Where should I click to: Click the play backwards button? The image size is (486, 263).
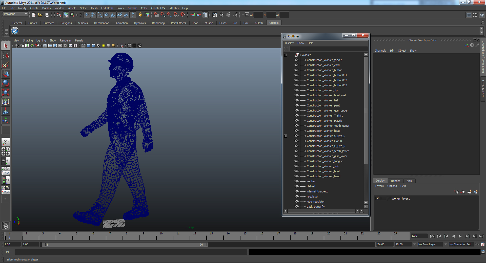(x=453, y=236)
